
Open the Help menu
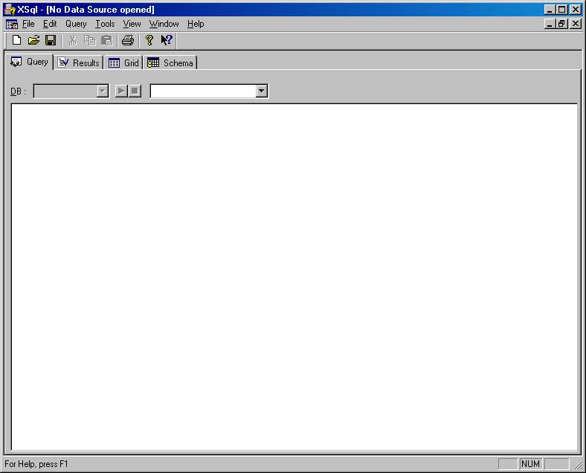pyautogui.click(x=196, y=24)
